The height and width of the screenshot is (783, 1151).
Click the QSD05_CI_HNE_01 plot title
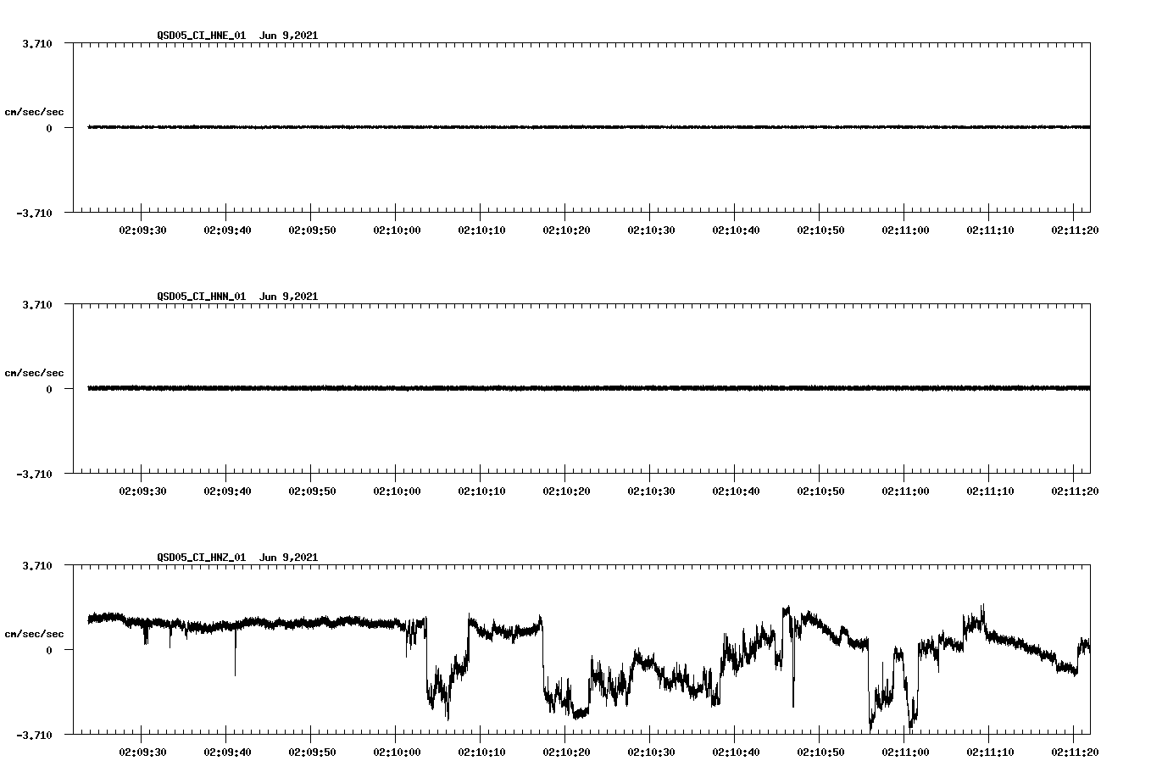(x=237, y=36)
